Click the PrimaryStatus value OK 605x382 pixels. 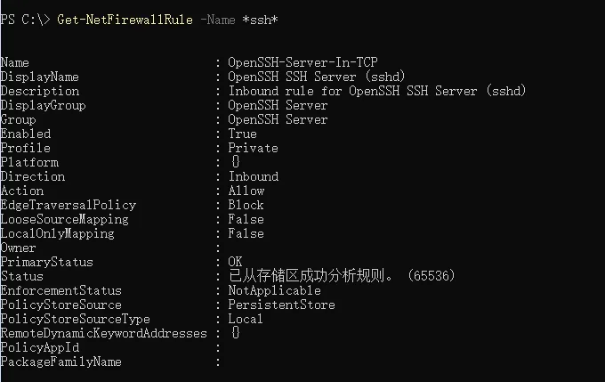[x=235, y=262]
